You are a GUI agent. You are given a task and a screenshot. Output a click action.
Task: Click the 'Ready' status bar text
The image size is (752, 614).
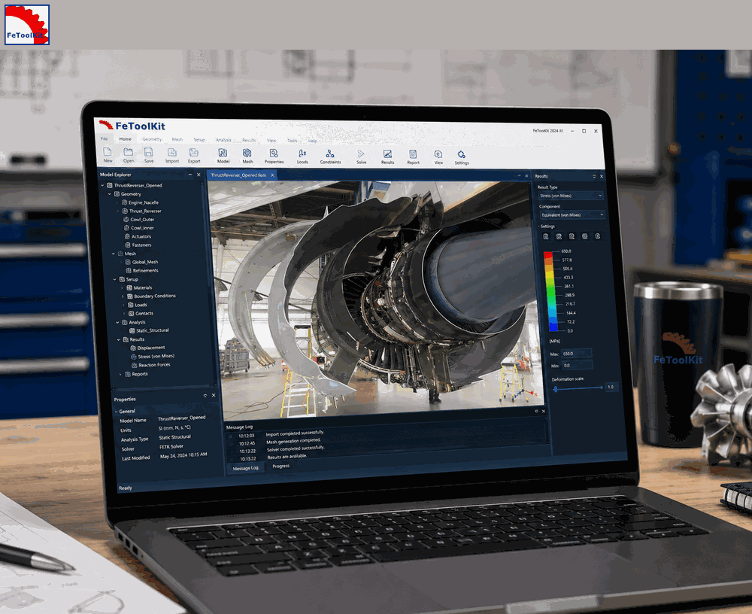click(125, 488)
